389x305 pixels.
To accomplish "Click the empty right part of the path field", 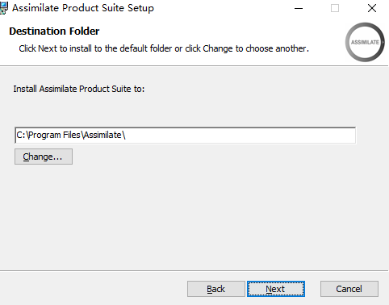I will (242, 135).
